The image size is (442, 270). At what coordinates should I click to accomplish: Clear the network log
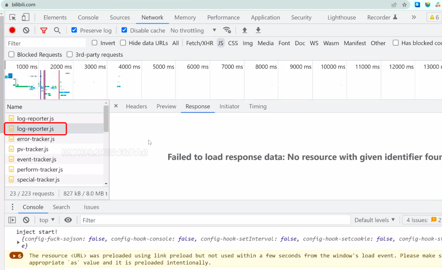pos(26,30)
